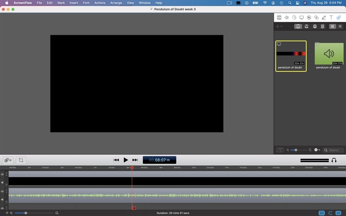Open the Apple menu

[x=6, y=3]
